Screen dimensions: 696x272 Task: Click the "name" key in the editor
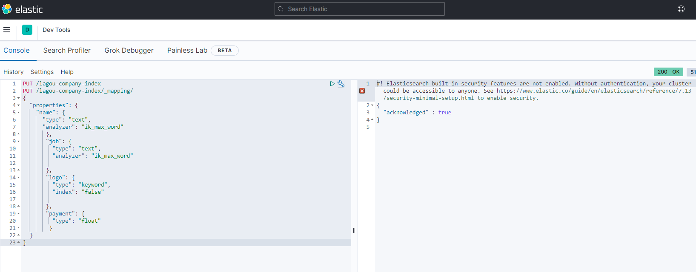pyautogui.click(x=46, y=113)
